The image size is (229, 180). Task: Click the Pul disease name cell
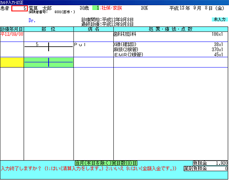[x=80, y=45]
